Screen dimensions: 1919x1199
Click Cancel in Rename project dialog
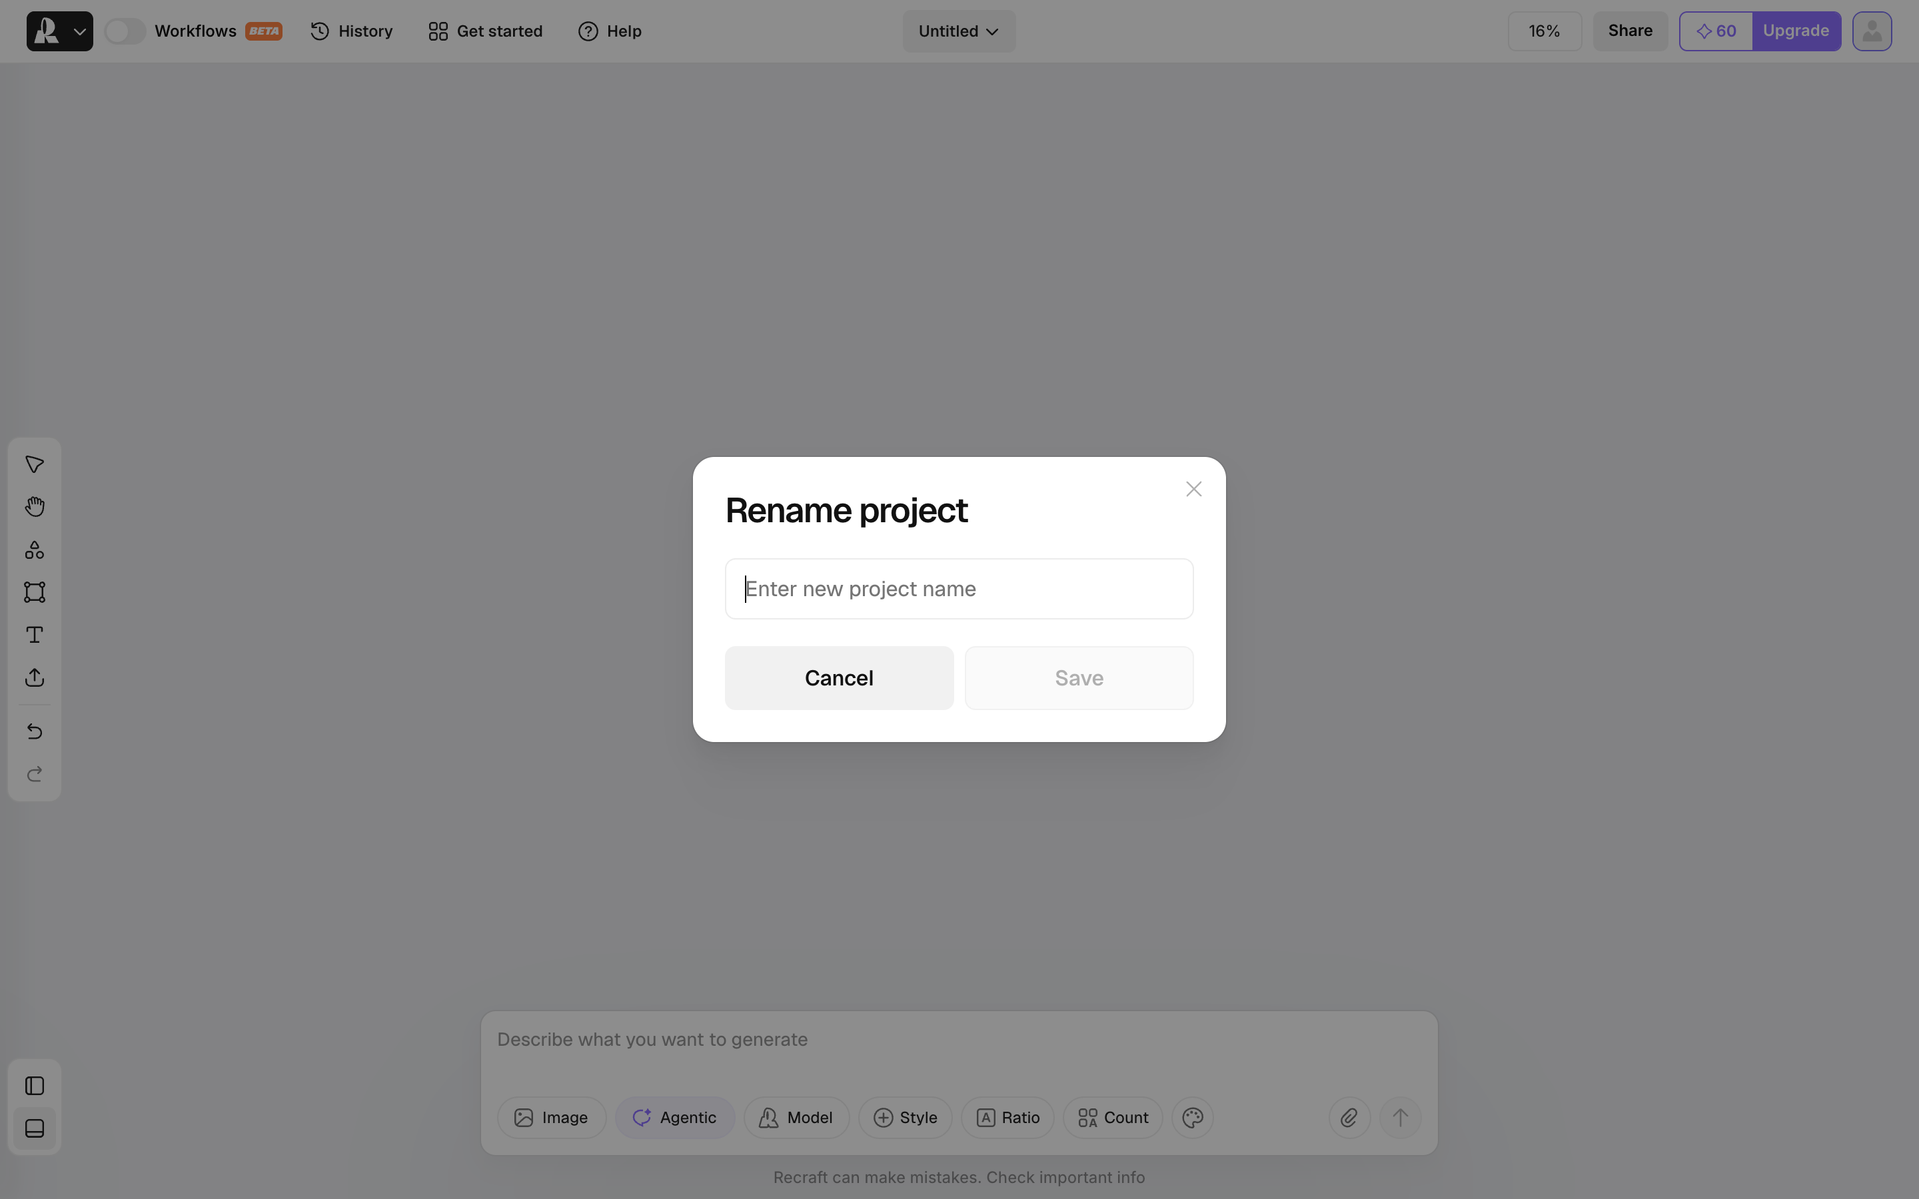point(839,678)
